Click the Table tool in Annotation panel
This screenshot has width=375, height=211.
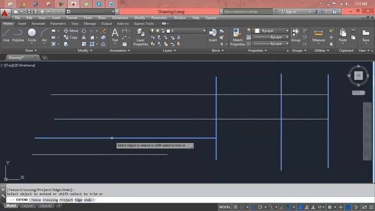coord(125,45)
